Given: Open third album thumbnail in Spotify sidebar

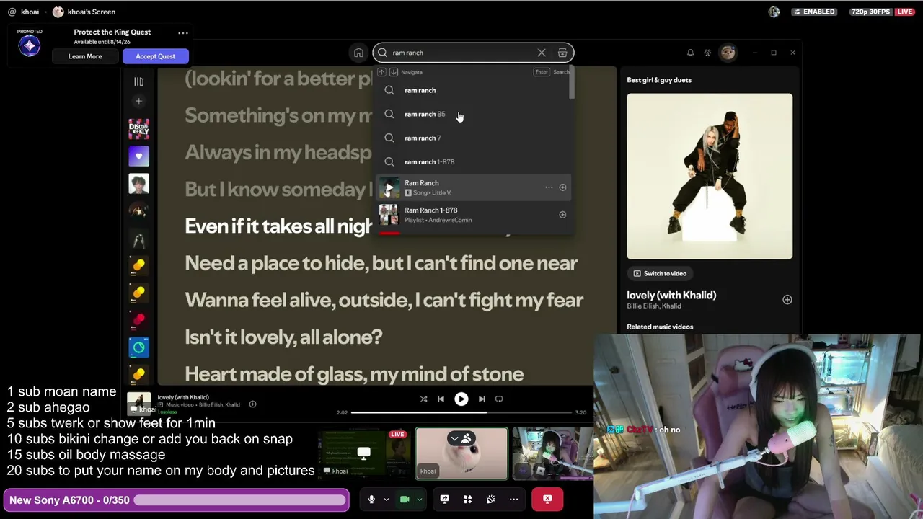Looking at the screenshot, I should pos(138,184).
